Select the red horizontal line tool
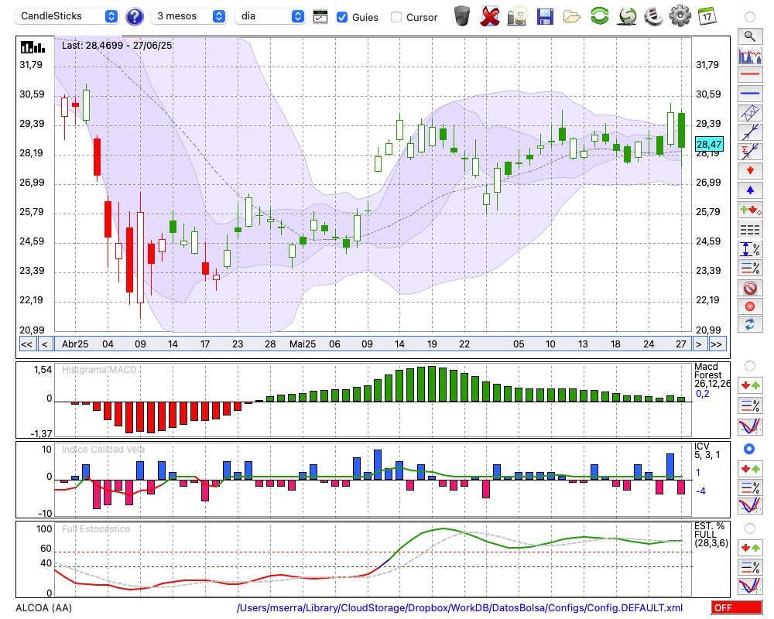774x619 pixels. [x=750, y=74]
